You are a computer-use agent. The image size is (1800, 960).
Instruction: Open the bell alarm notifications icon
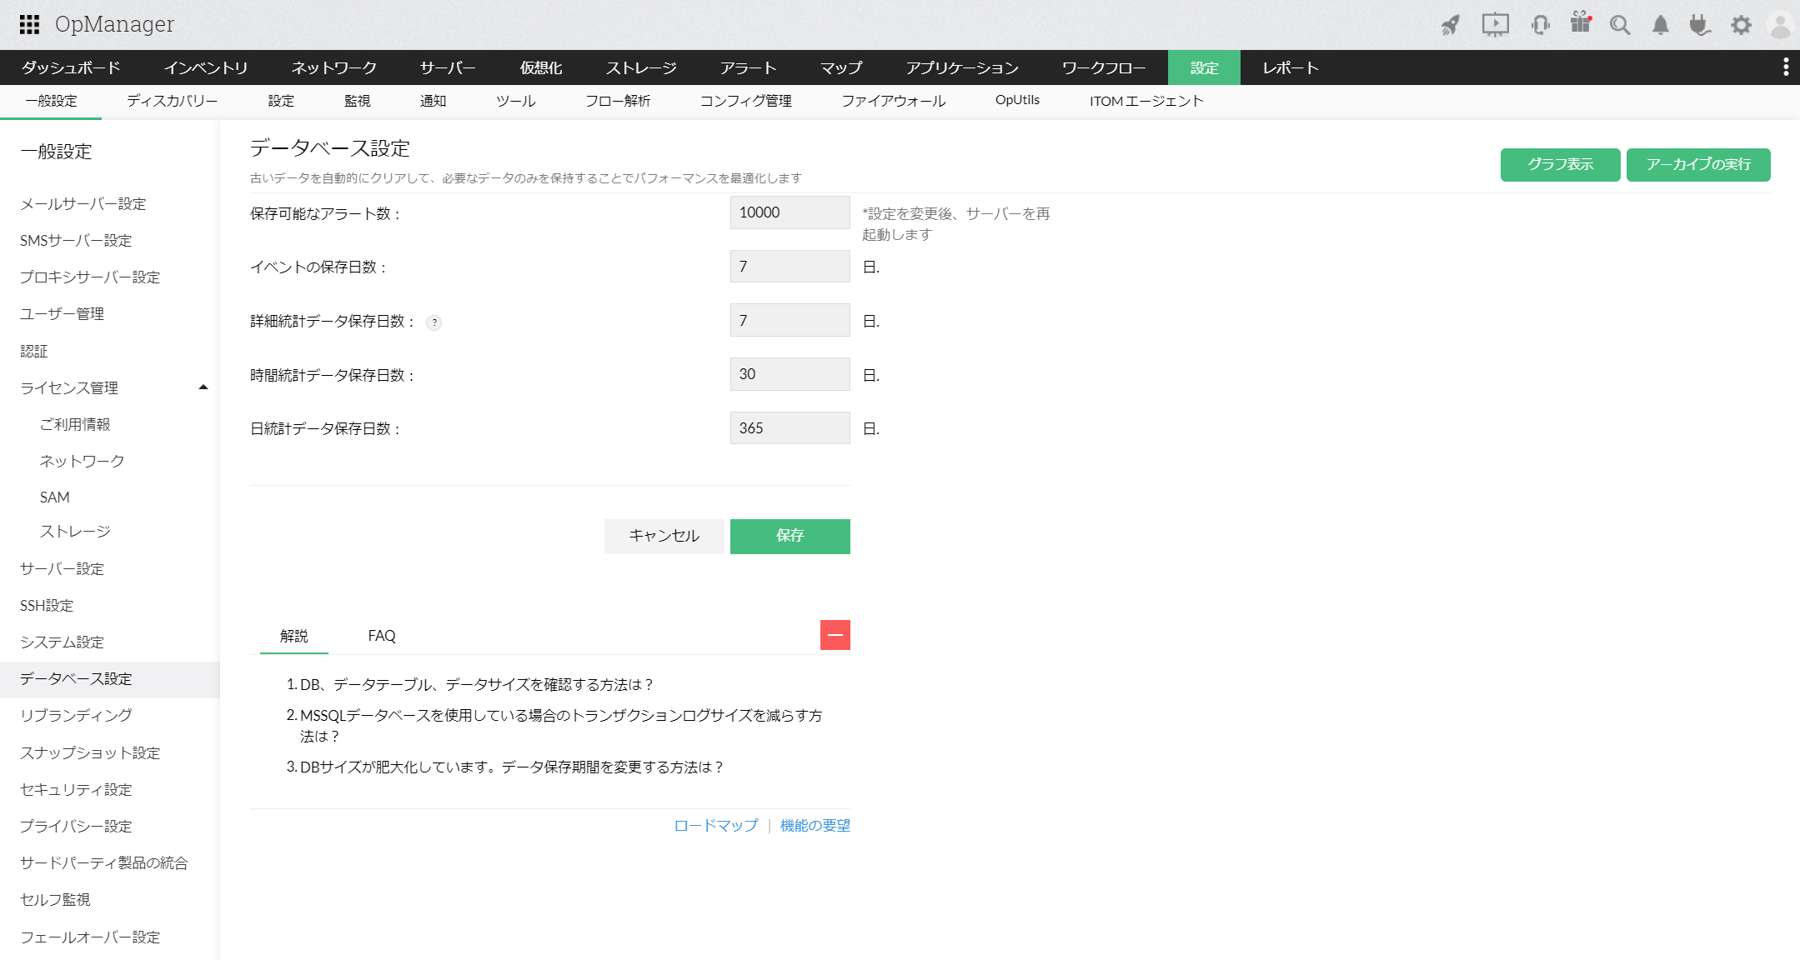coord(1660,25)
